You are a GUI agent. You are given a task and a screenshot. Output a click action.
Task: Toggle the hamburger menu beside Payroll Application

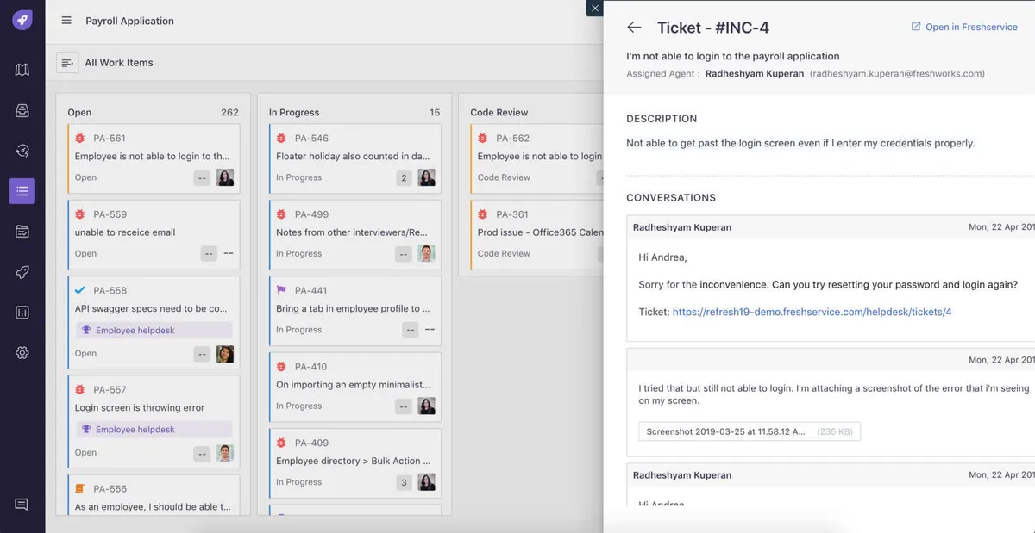tap(66, 21)
